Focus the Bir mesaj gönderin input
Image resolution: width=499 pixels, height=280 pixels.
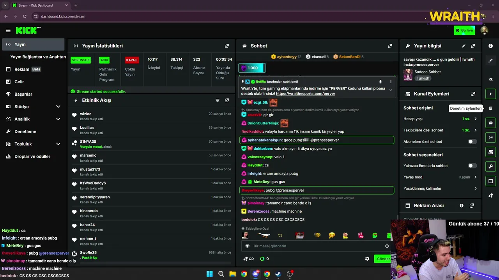[317, 246]
